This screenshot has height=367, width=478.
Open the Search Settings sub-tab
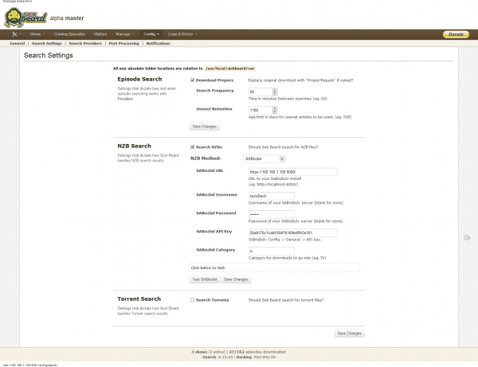point(47,44)
